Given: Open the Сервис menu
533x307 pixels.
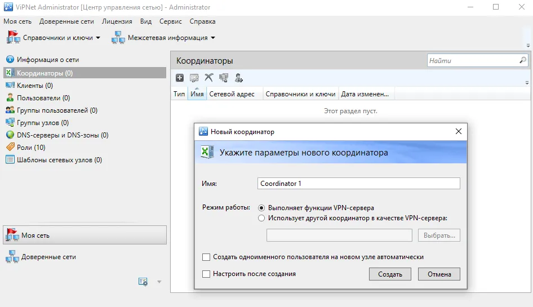Looking at the screenshot, I should (170, 21).
